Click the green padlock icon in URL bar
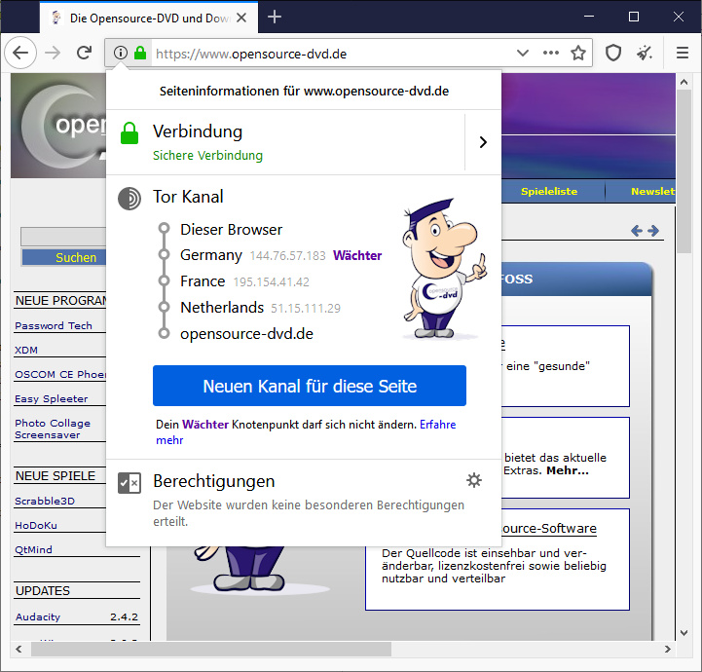 pyautogui.click(x=140, y=53)
